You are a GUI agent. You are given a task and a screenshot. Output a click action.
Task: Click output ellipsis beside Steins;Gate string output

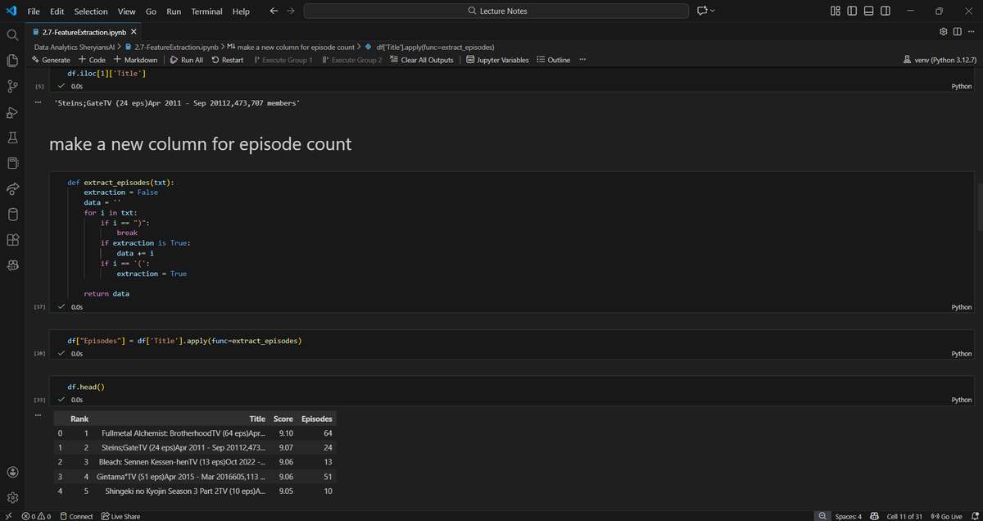(37, 102)
